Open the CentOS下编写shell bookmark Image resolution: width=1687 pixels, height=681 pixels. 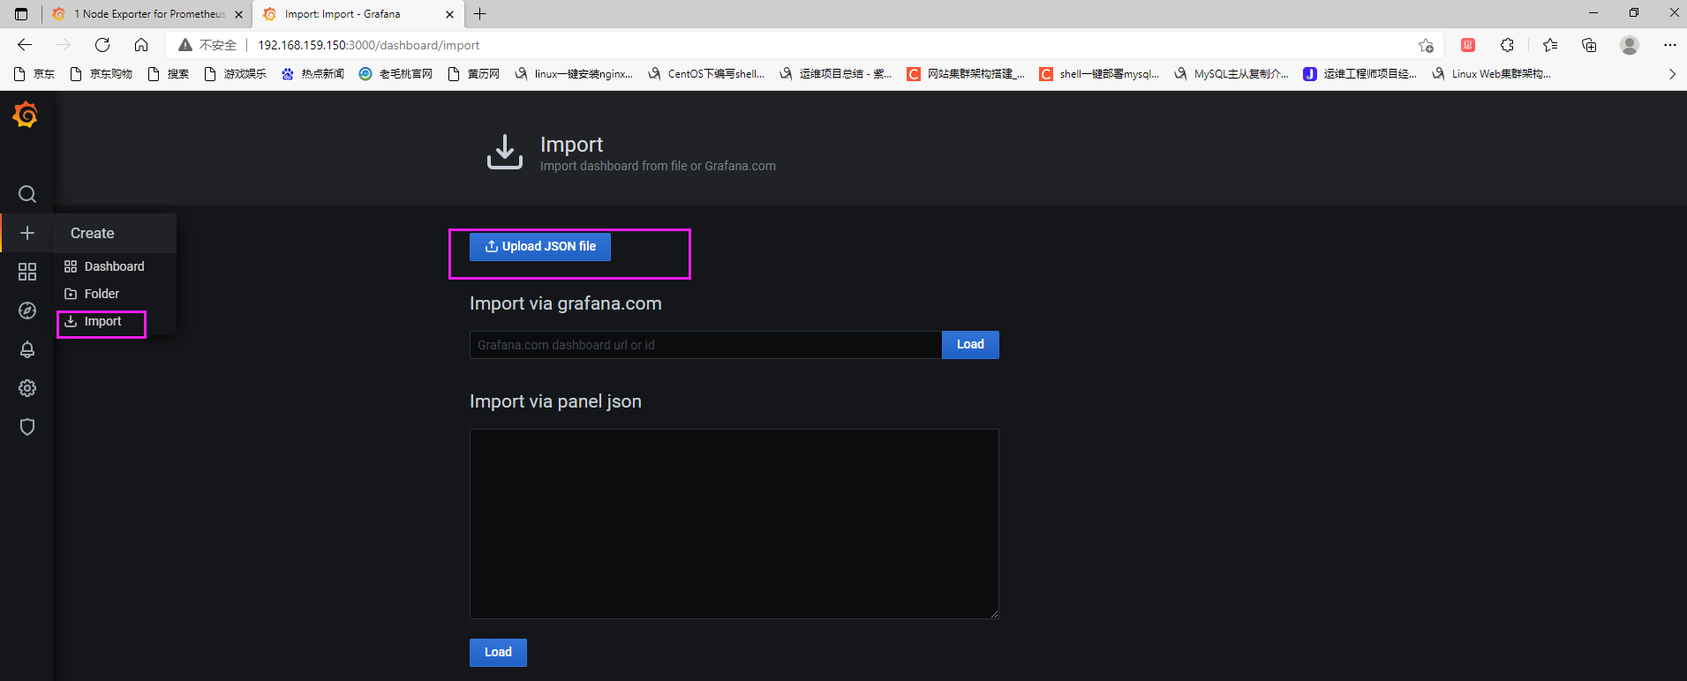click(706, 74)
